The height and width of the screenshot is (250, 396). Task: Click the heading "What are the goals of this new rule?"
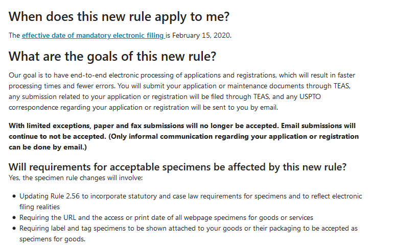tap(112, 56)
